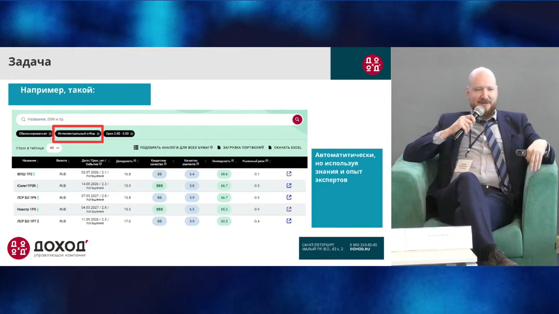The image size is (559, 314).
Task: Click help icon next to Ликвидность header
Action: [233, 160]
